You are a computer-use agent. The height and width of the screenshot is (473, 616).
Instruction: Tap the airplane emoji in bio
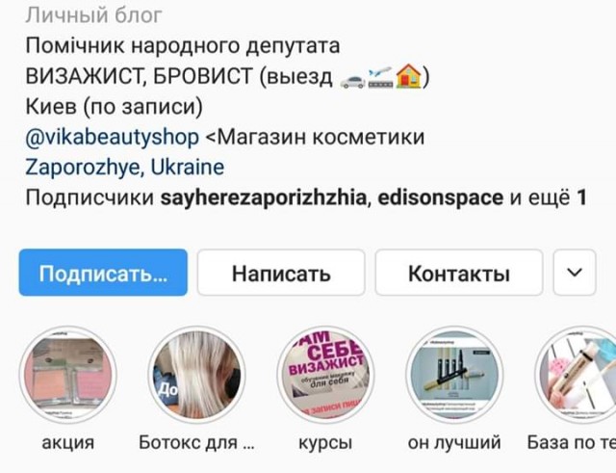380,77
